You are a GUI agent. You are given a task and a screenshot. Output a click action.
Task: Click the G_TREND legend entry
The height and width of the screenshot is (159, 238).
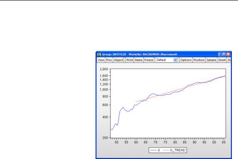(x=174, y=150)
